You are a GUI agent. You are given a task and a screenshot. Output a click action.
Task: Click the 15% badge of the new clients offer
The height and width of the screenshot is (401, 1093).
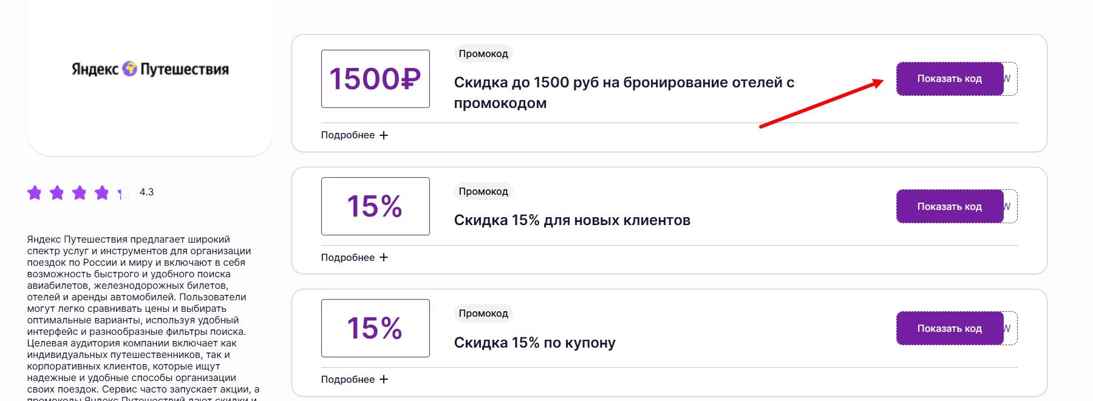click(x=375, y=206)
